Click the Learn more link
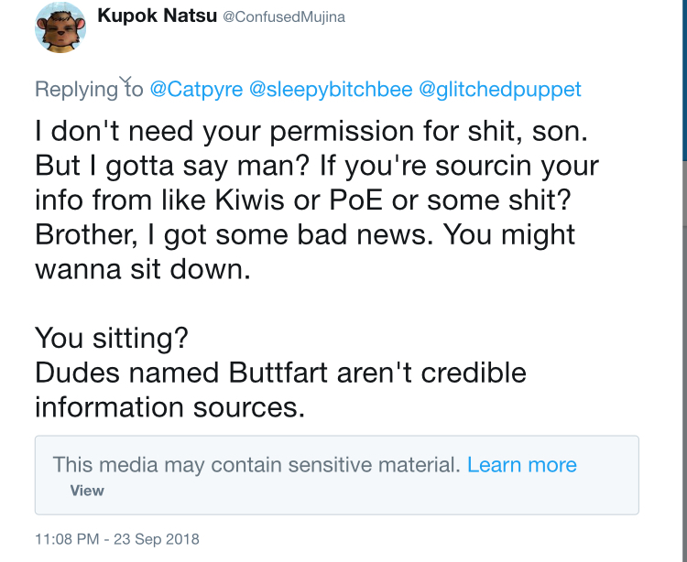Viewport: 687px width, 562px height. [x=522, y=464]
